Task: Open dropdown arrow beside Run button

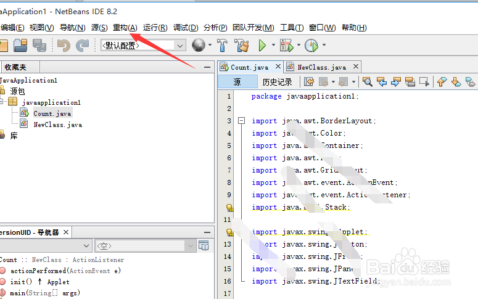Action: tap(273, 45)
